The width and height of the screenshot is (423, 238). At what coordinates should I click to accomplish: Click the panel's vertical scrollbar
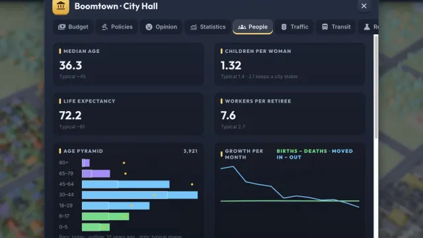click(376, 87)
